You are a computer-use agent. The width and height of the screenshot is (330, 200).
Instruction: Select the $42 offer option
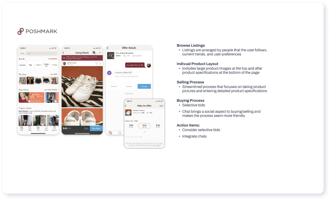pyautogui.click(x=158, y=126)
